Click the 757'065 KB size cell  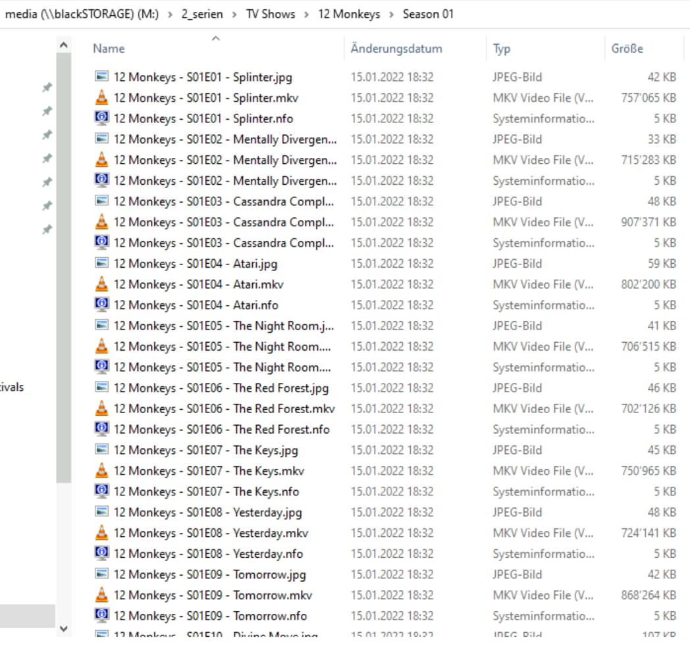649,97
